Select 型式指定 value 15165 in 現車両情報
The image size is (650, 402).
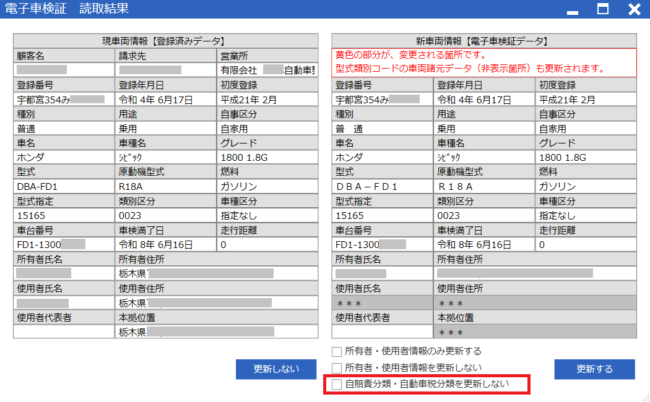pyautogui.click(x=64, y=215)
